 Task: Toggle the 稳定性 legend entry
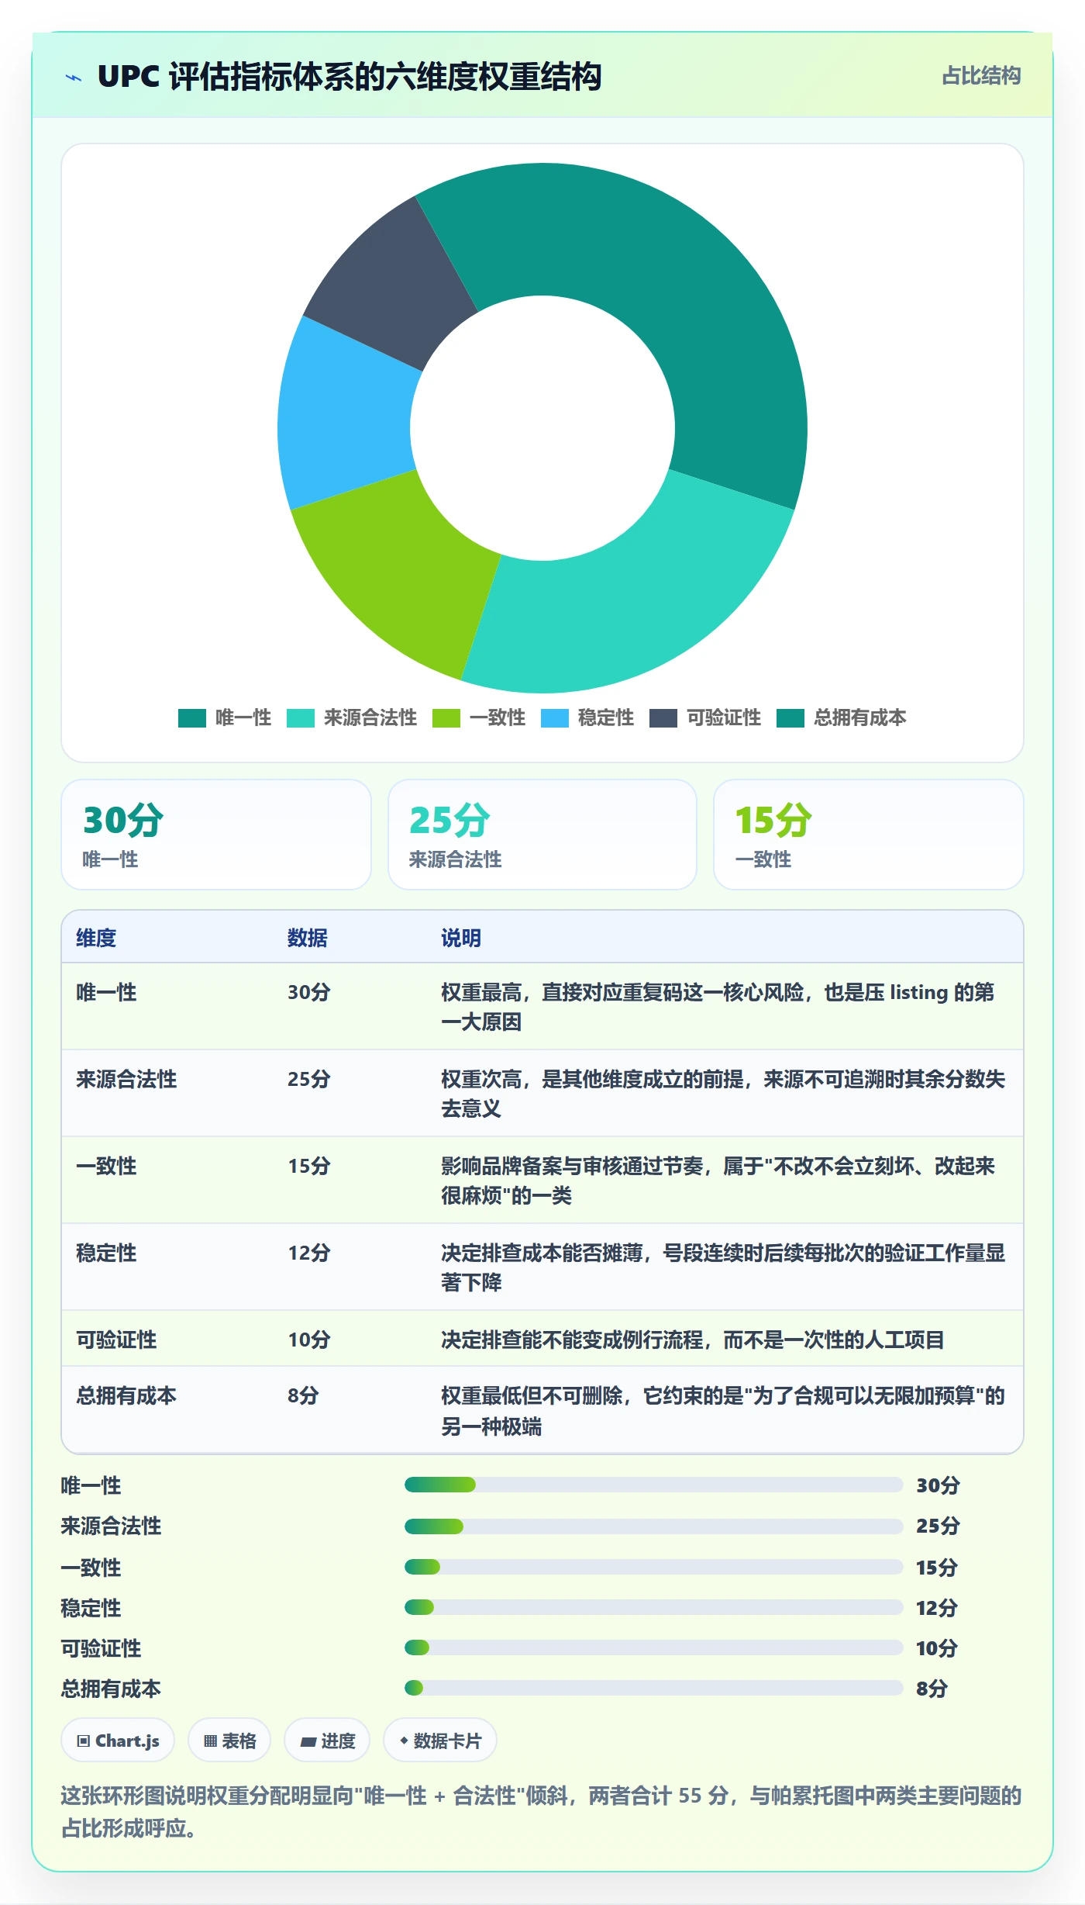click(x=587, y=718)
